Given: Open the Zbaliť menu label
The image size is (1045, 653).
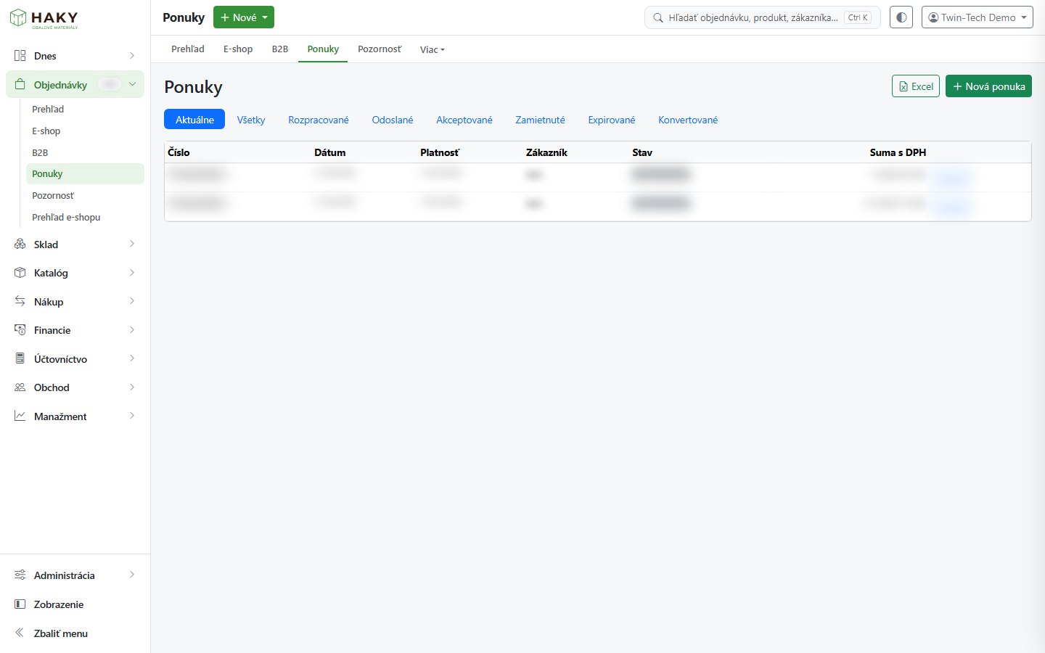Looking at the screenshot, I should pos(61,633).
